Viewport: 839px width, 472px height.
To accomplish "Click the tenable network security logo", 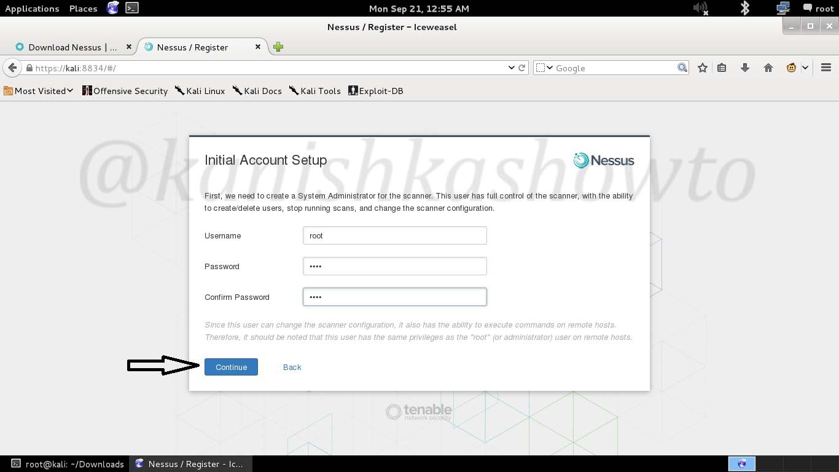I will click(419, 412).
